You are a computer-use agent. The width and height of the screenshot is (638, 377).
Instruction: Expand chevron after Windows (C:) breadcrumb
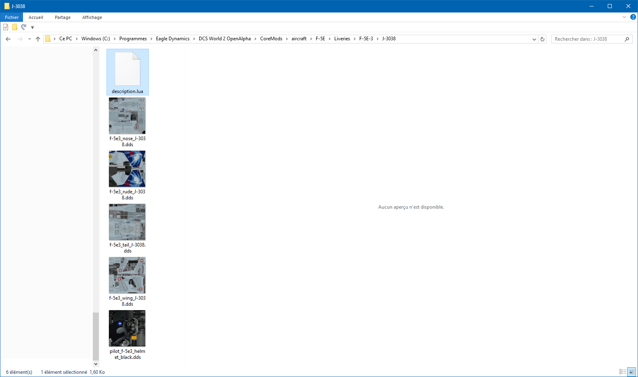(x=115, y=39)
